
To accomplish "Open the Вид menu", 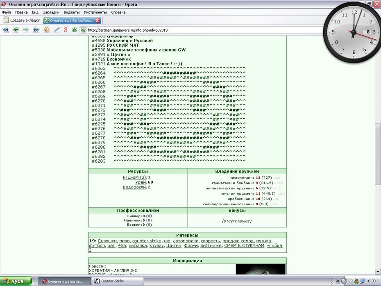I will pyautogui.click(x=35, y=12).
